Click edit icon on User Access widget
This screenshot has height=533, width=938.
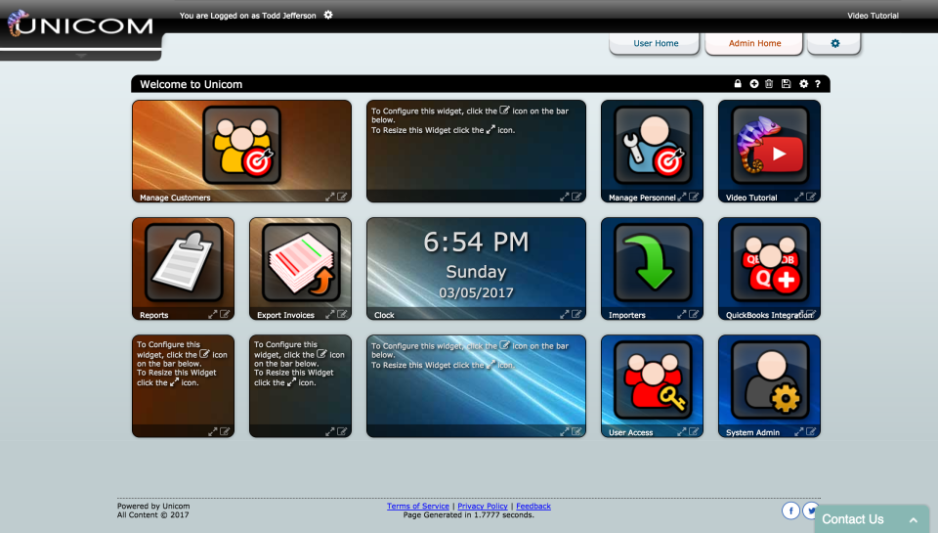tap(694, 431)
